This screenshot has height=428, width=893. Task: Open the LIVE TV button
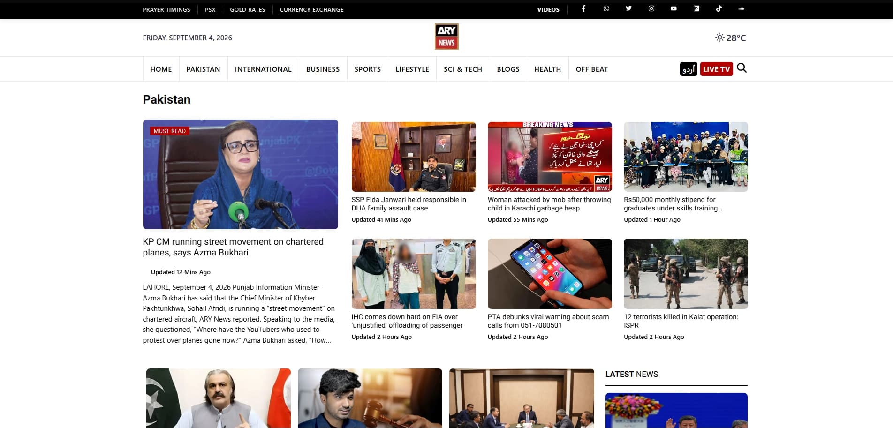click(716, 69)
